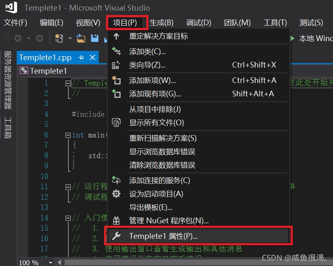Click the retarget up-arrow icon

tap(116, 36)
